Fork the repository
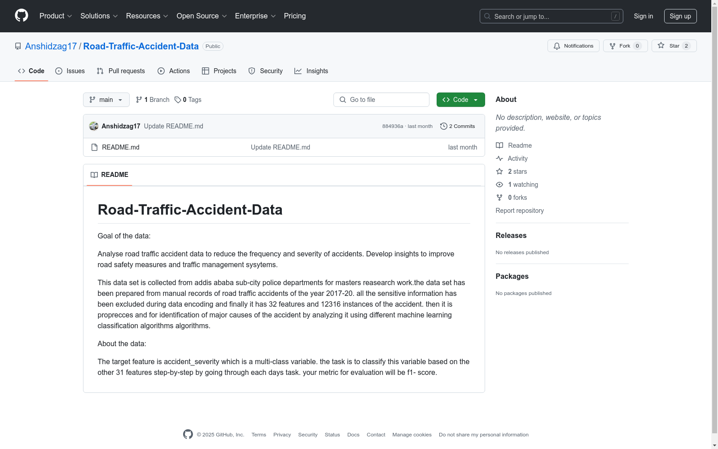 [625, 46]
